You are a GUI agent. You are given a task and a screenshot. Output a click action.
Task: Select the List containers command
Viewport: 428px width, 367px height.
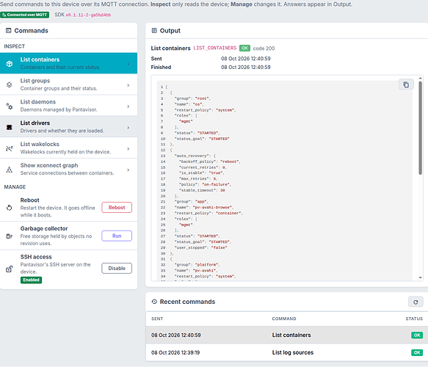[68, 63]
